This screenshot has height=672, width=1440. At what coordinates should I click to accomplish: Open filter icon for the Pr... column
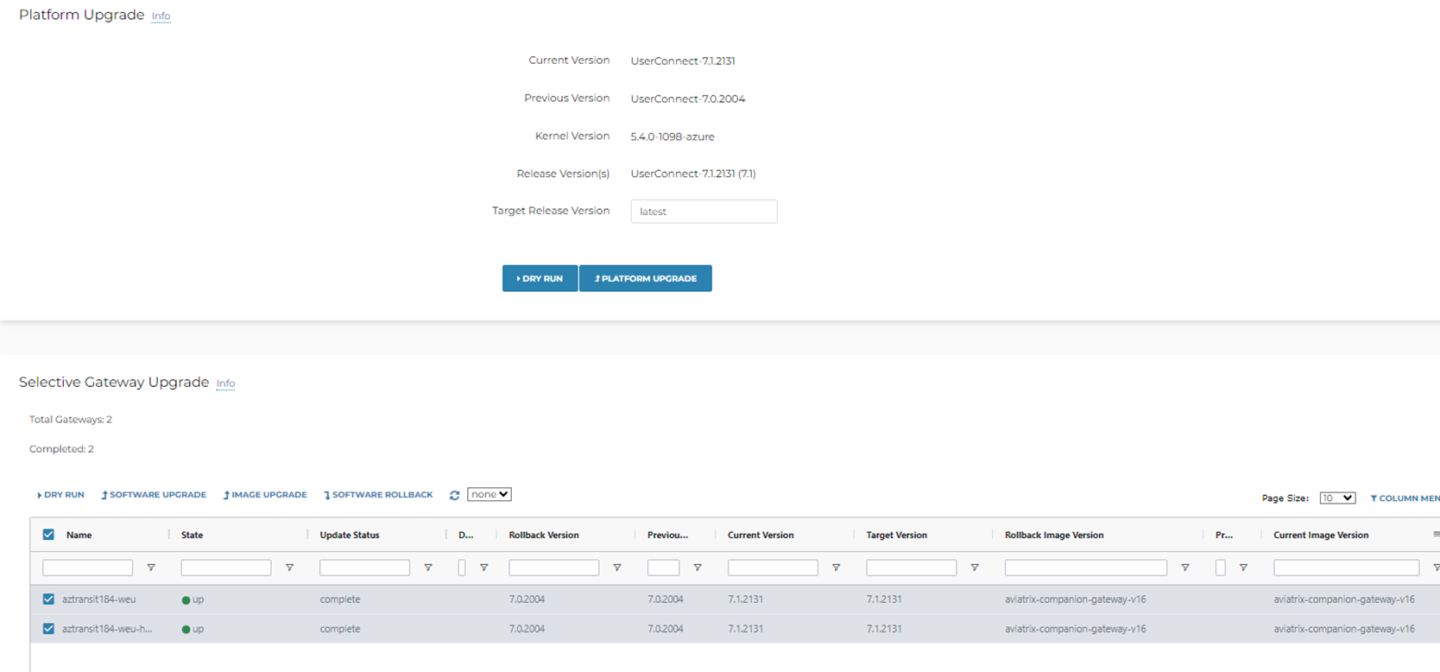click(x=1244, y=567)
